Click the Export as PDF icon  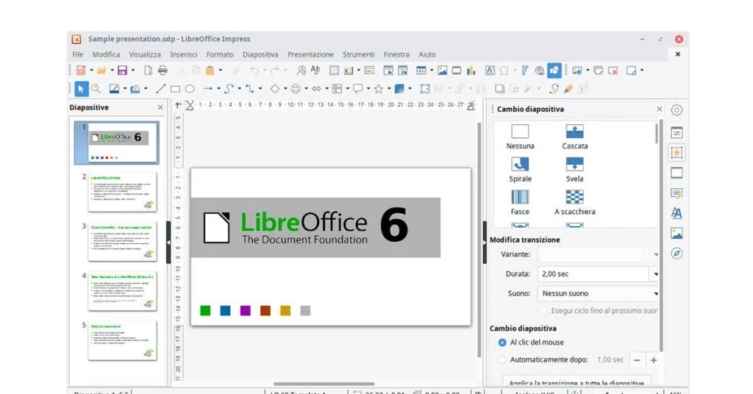pyautogui.click(x=149, y=71)
